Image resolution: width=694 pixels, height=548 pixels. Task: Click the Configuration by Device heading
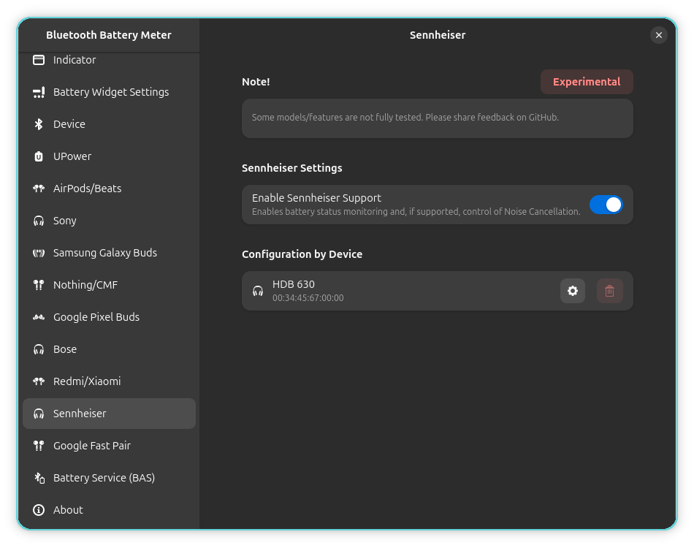click(302, 254)
